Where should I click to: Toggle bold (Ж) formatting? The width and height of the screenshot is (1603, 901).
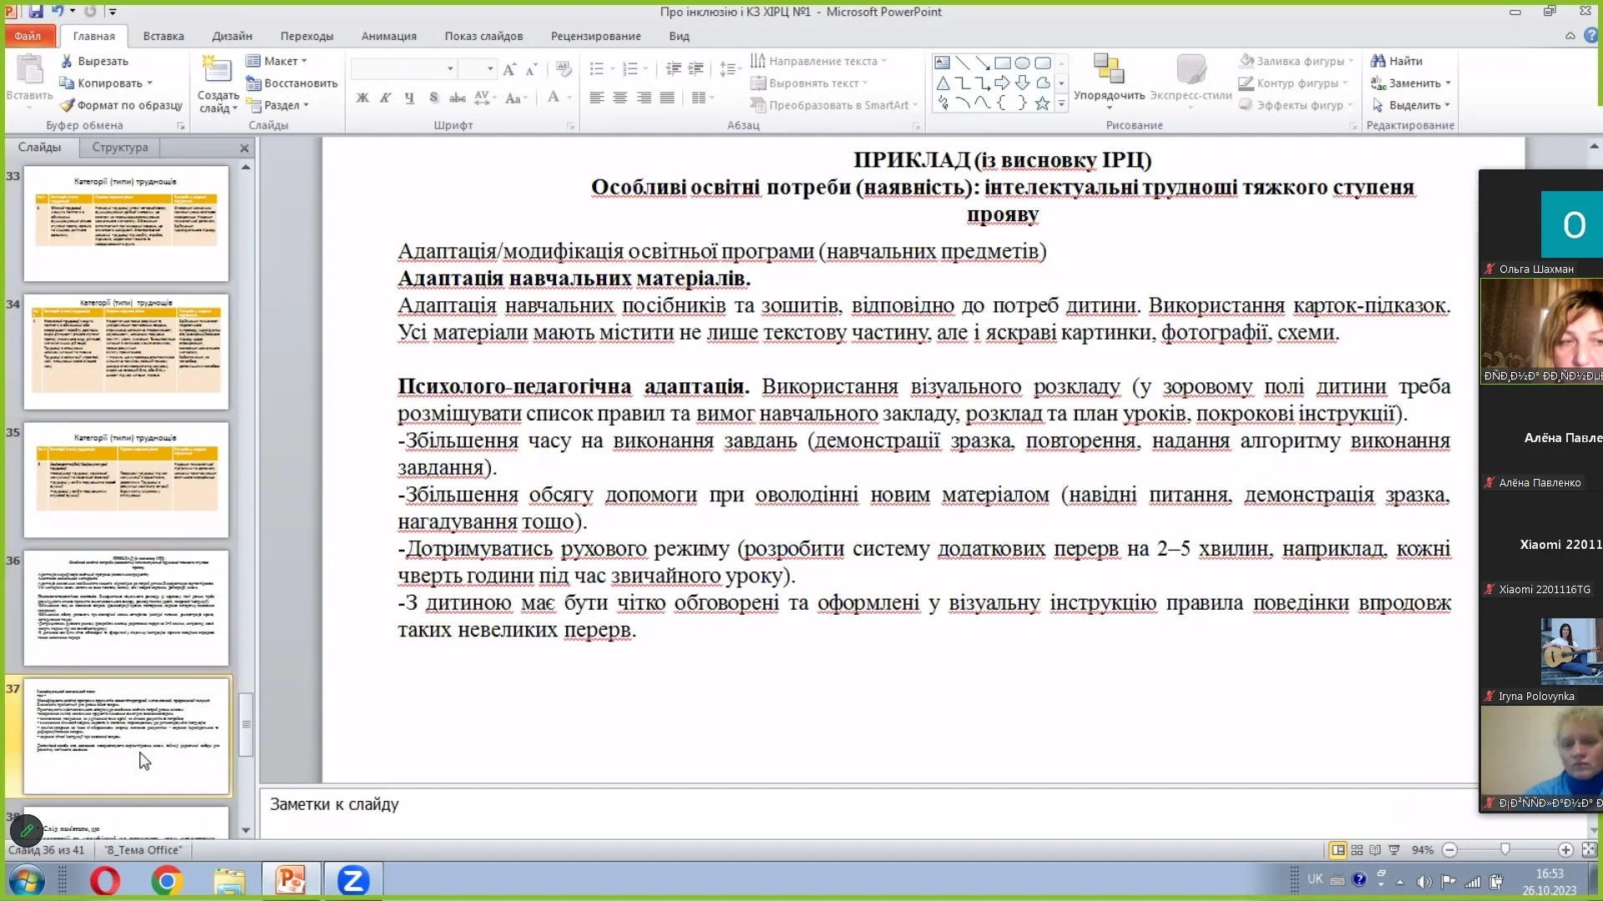[362, 98]
